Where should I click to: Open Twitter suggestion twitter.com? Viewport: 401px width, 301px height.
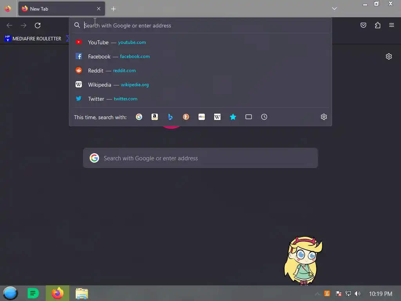200,99
